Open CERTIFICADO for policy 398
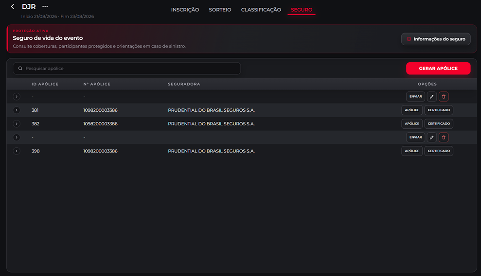The height and width of the screenshot is (276, 481). 439,151
